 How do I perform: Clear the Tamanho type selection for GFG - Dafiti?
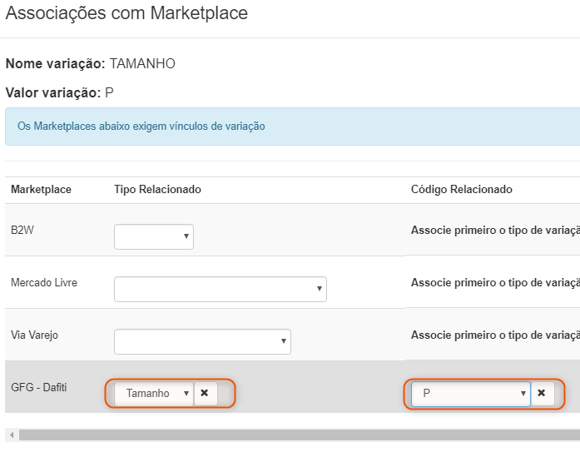coord(205,393)
